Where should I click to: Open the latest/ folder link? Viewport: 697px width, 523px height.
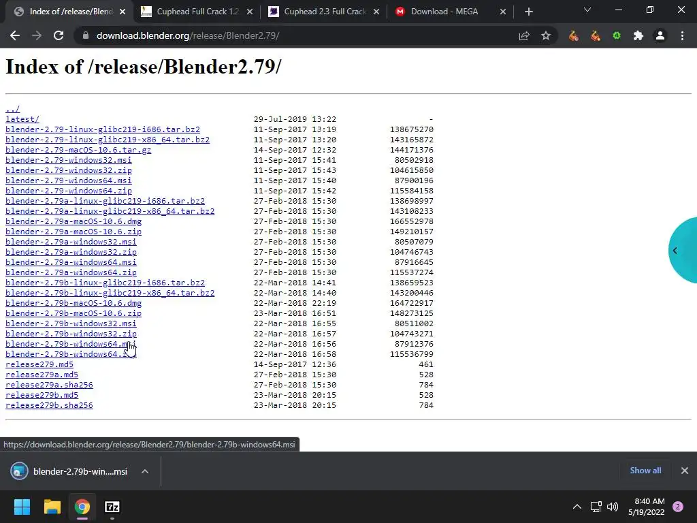click(22, 119)
